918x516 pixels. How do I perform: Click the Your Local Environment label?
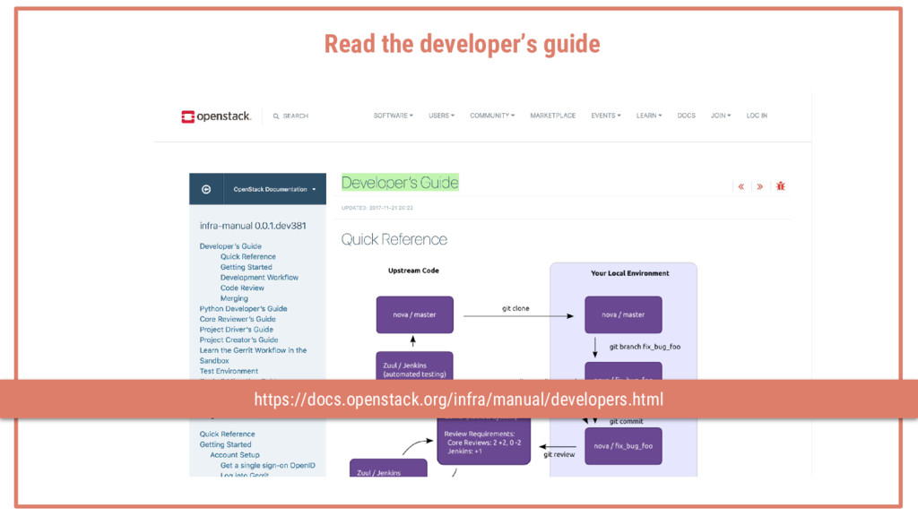point(629,273)
